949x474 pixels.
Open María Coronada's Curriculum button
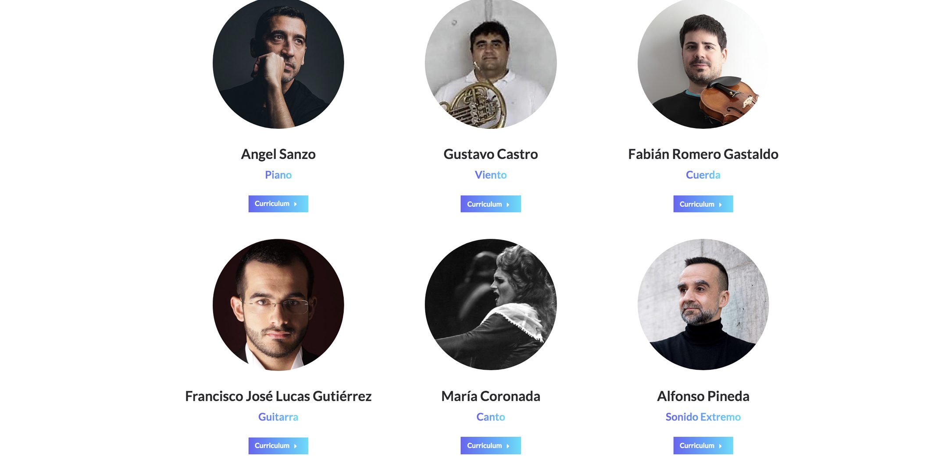tap(491, 446)
